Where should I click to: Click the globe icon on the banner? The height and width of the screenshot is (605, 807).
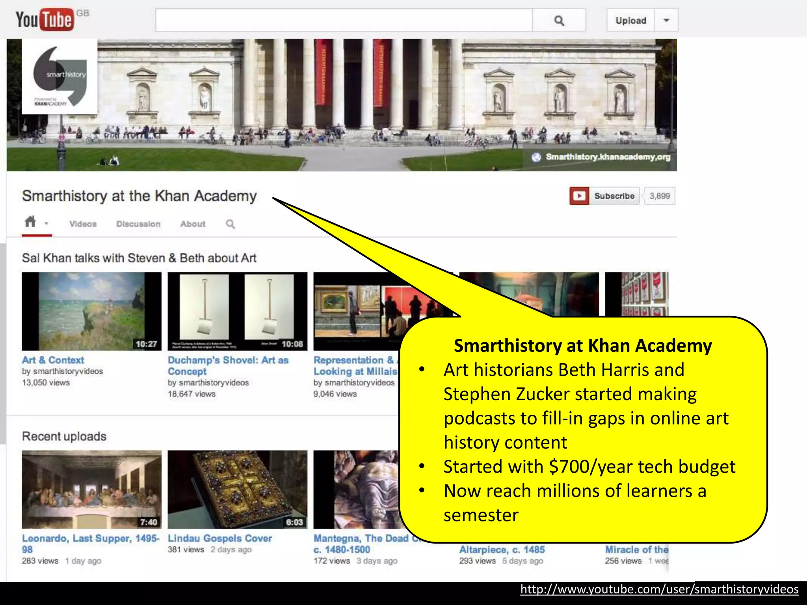point(536,157)
